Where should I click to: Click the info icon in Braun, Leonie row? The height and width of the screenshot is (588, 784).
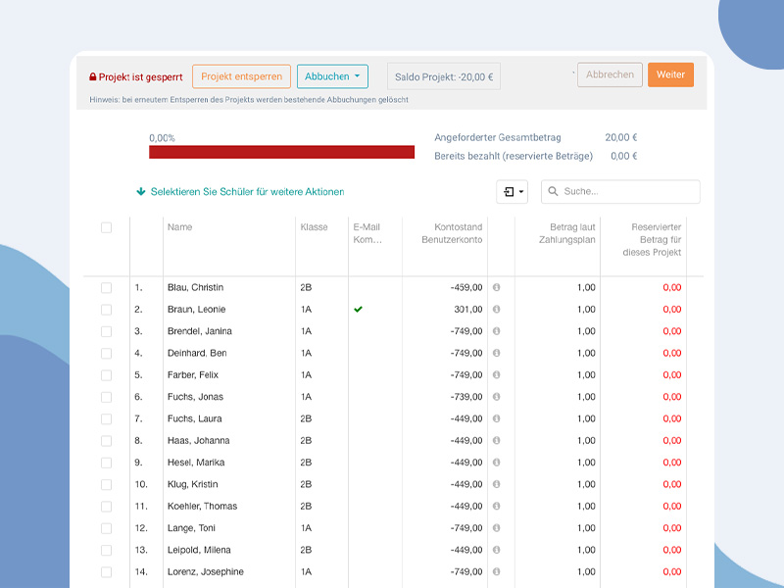pos(496,310)
